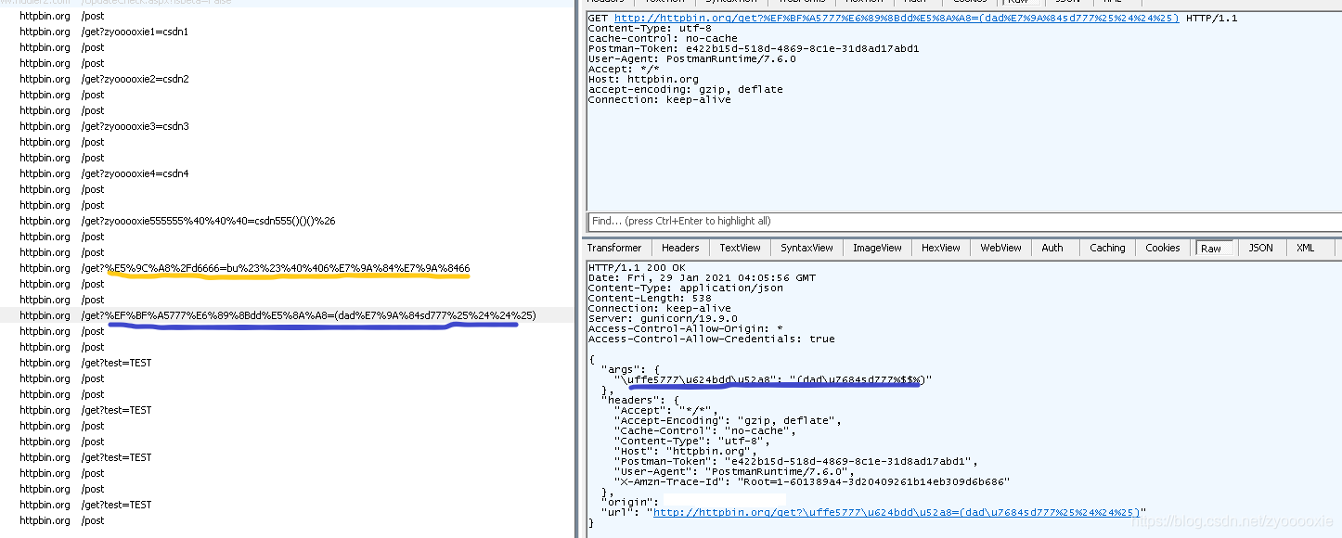Switch to the response JSON tab
The image size is (1342, 538).
[x=1260, y=248]
